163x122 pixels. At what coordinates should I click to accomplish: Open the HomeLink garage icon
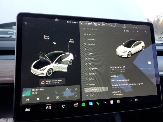click(133, 31)
